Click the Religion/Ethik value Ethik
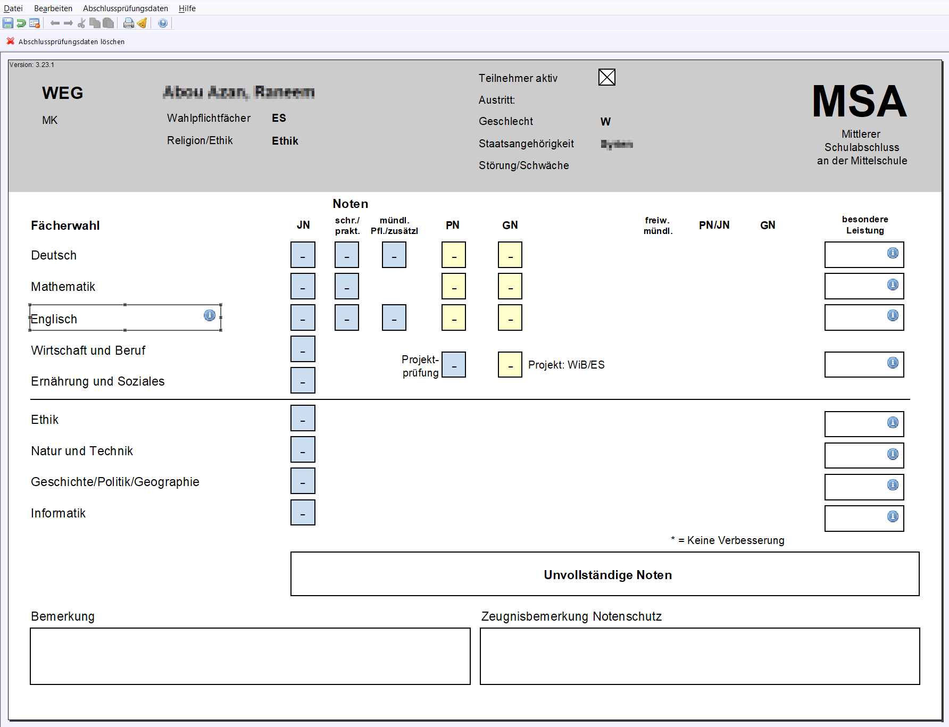Viewport: 949px width, 727px height. [285, 141]
